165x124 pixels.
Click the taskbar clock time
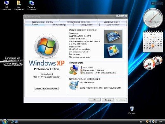point(160,121)
